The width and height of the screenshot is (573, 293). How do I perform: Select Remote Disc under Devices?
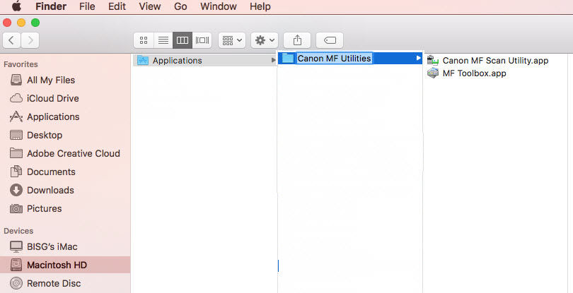[x=53, y=283]
